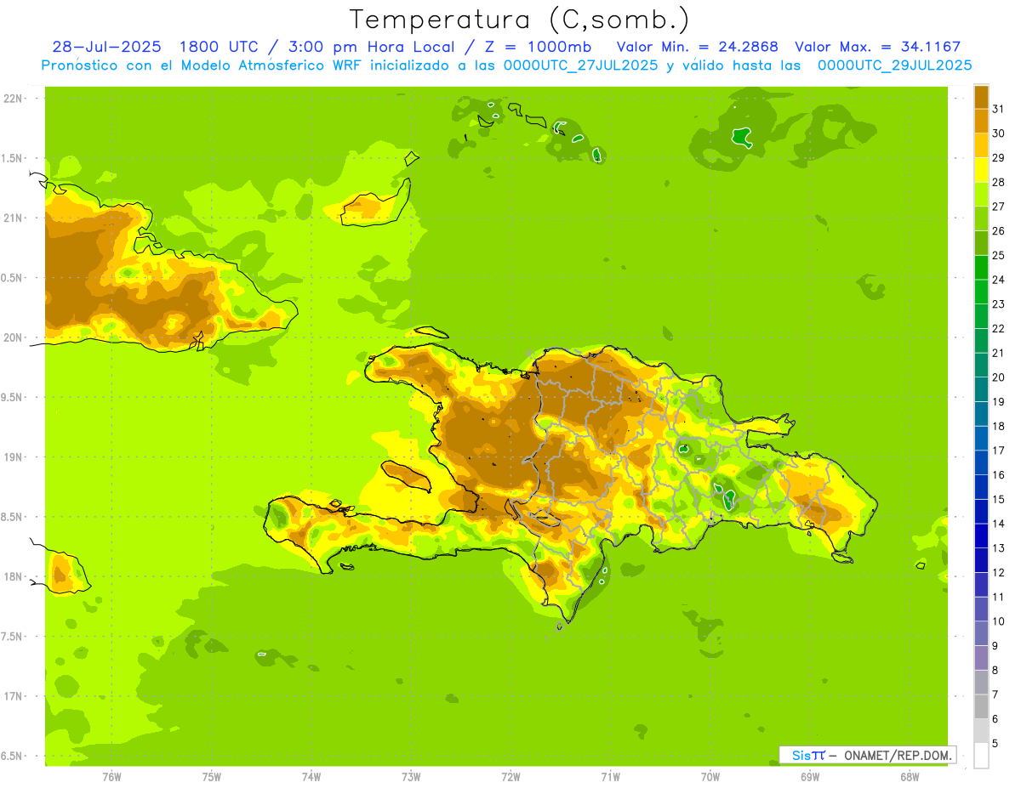Screen dimensions: 1021x788
Task: Pick the legend swatch between 26 and 27
Action: [x=981, y=218]
